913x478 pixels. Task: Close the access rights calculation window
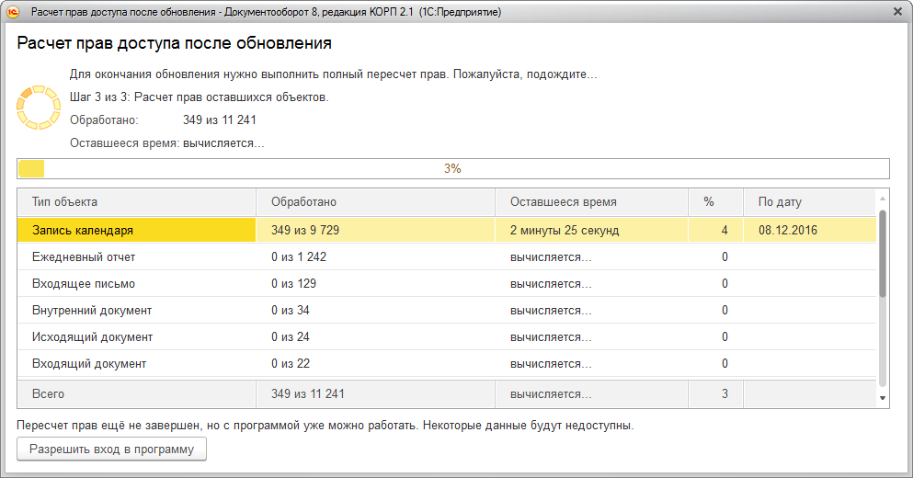[x=896, y=11]
